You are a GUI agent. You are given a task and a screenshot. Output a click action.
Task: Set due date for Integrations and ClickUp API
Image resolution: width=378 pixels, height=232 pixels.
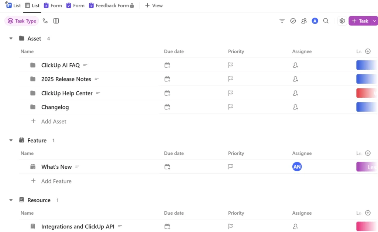(x=167, y=226)
